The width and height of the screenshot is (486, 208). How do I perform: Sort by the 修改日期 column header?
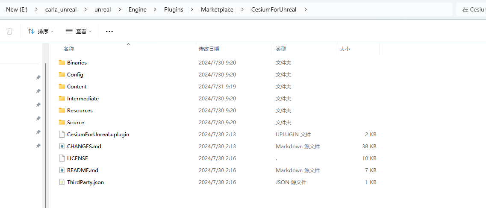pos(209,49)
